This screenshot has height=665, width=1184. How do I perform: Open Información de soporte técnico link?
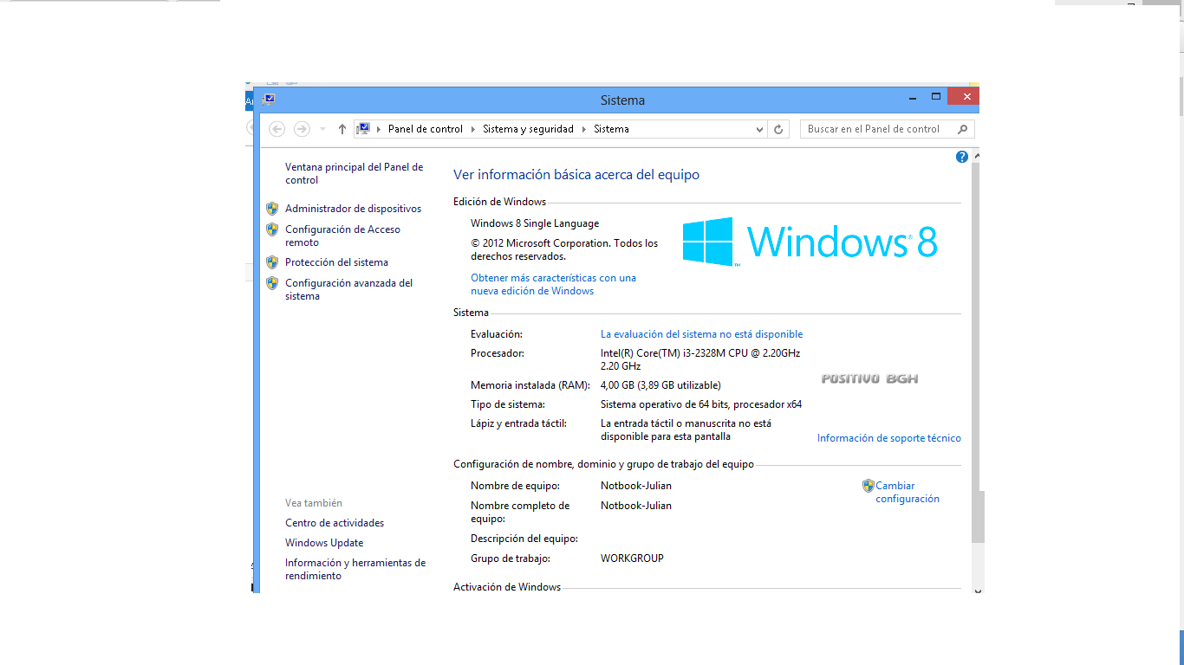pyautogui.click(x=888, y=438)
